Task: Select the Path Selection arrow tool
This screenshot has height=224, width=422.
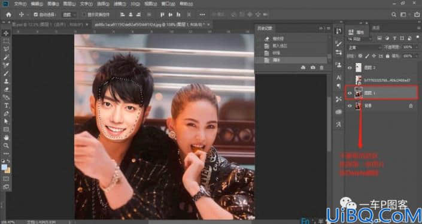Action: point(6,122)
